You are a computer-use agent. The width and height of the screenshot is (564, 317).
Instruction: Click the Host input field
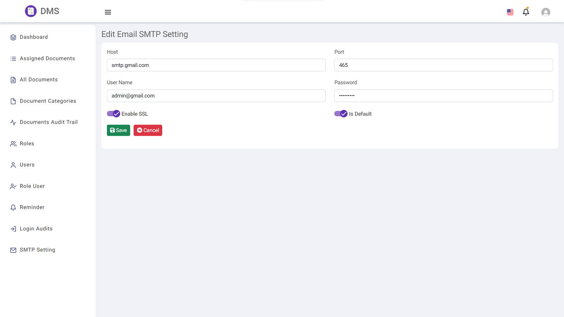pos(216,65)
